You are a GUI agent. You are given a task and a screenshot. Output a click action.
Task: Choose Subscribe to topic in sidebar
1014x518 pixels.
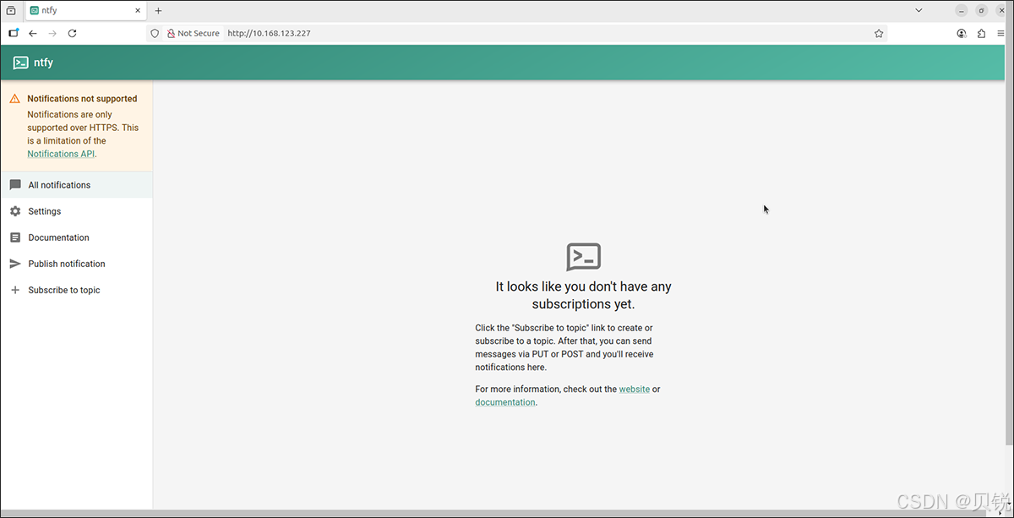[x=76, y=290]
